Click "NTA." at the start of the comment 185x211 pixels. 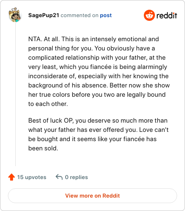pos(35,39)
